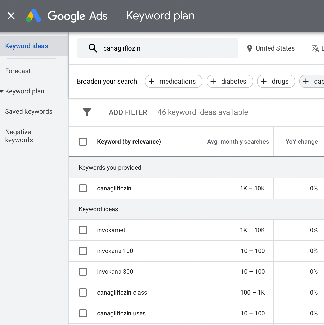The image size is (324, 325).
Task: Click plus icon on medications chip
Action: pyautogui.click(x=151, y=81)
